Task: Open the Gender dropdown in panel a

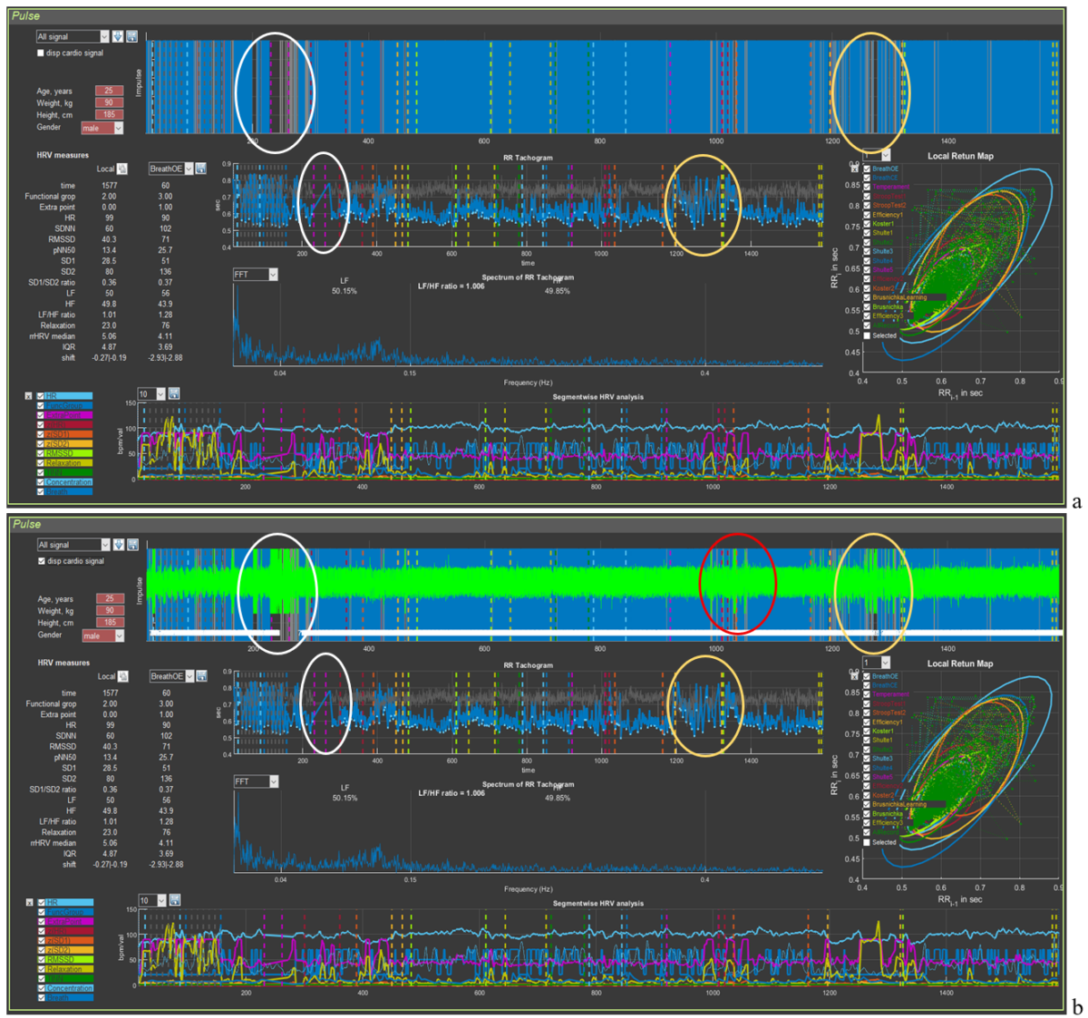Action: point(118,128)
